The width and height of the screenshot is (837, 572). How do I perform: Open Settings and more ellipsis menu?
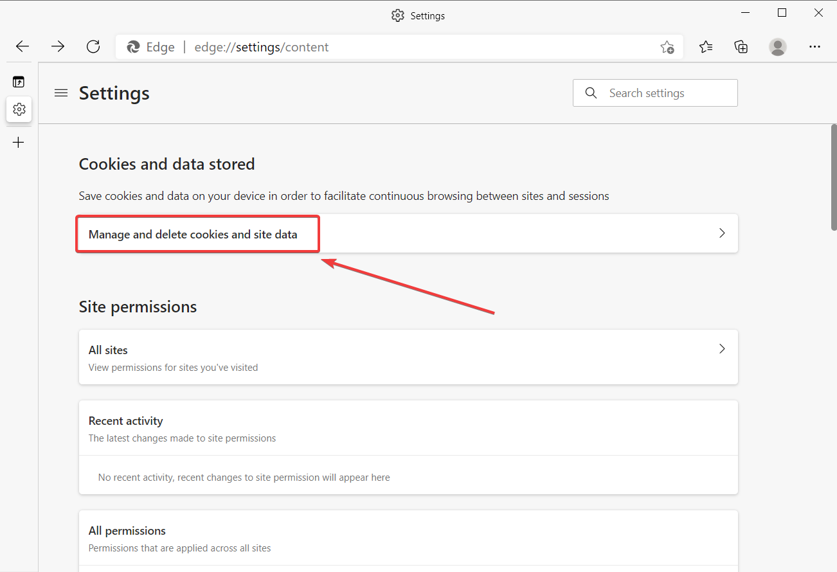815,46
